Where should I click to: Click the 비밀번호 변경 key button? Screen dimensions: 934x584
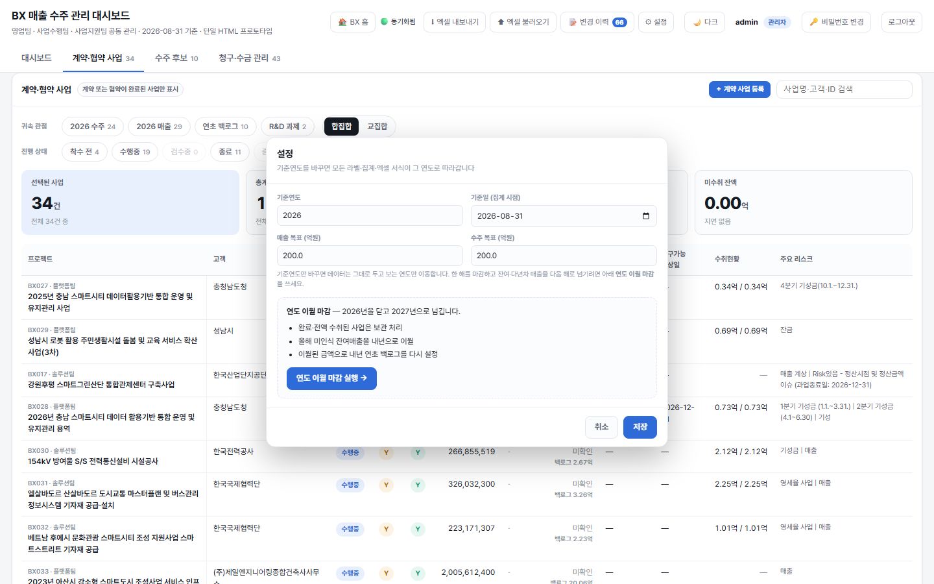pyautogui.click(x=837, y=22)
